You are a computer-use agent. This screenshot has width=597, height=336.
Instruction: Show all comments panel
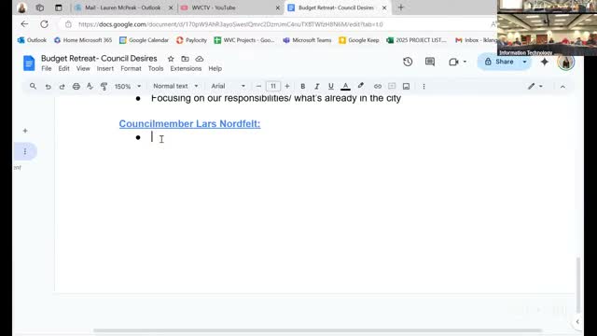click(430, 62)
